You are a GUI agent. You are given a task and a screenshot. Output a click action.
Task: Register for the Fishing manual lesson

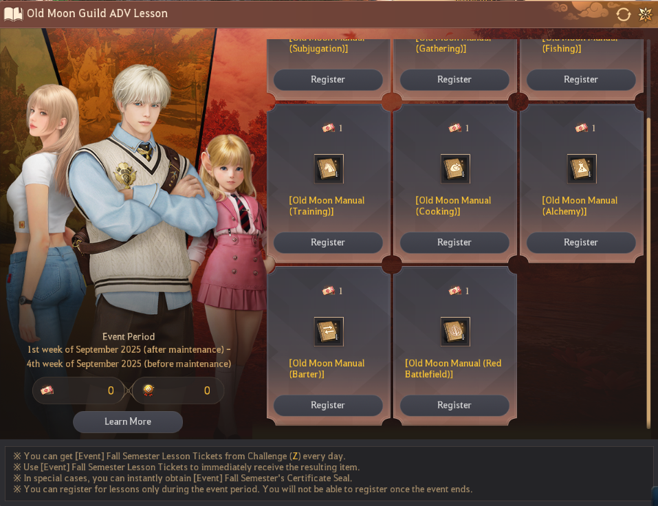pyautogui.click(x=581, y=80)
